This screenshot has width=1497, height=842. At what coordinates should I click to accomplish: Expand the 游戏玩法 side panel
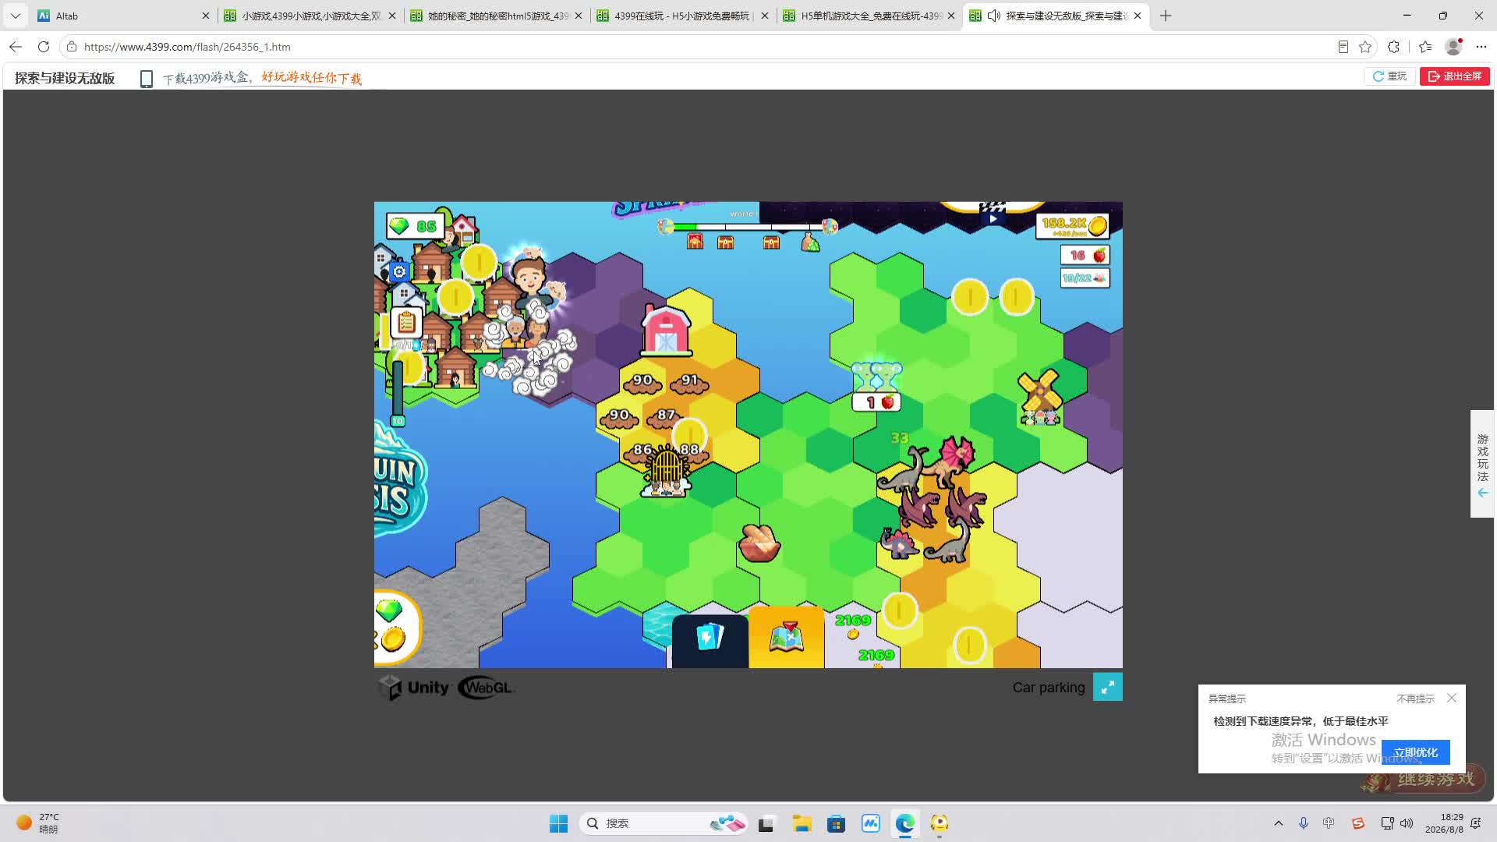pos(1483,464)
